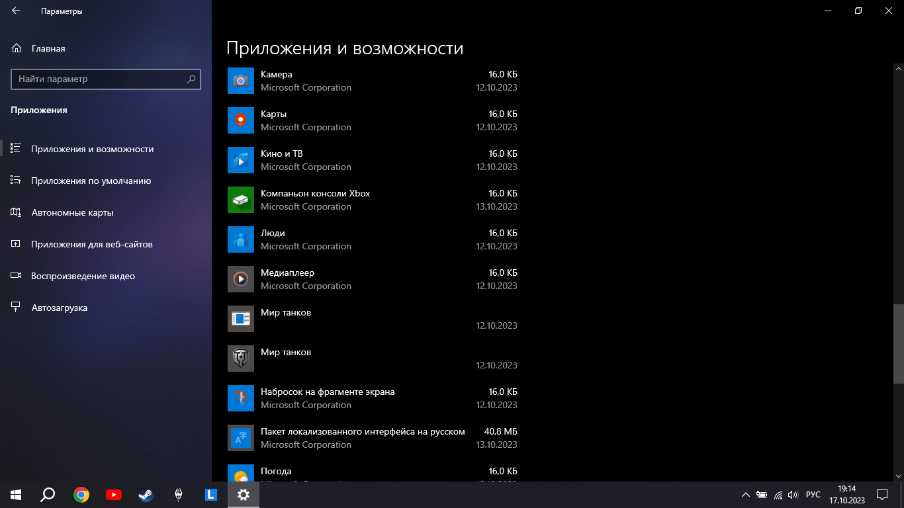Click the battery tray icon
Viewport: 904px width, 508px height.
(762, 494)
